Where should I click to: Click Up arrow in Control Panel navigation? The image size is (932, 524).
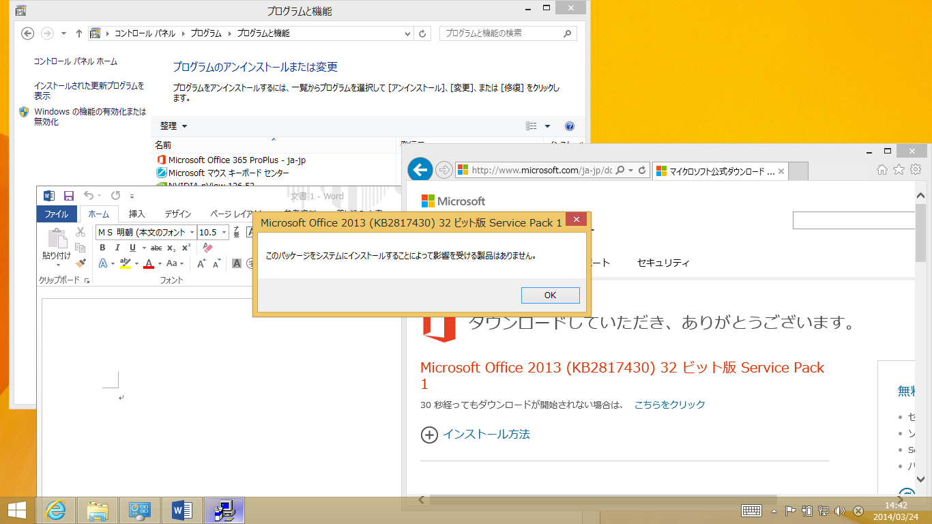pos(79,33)
